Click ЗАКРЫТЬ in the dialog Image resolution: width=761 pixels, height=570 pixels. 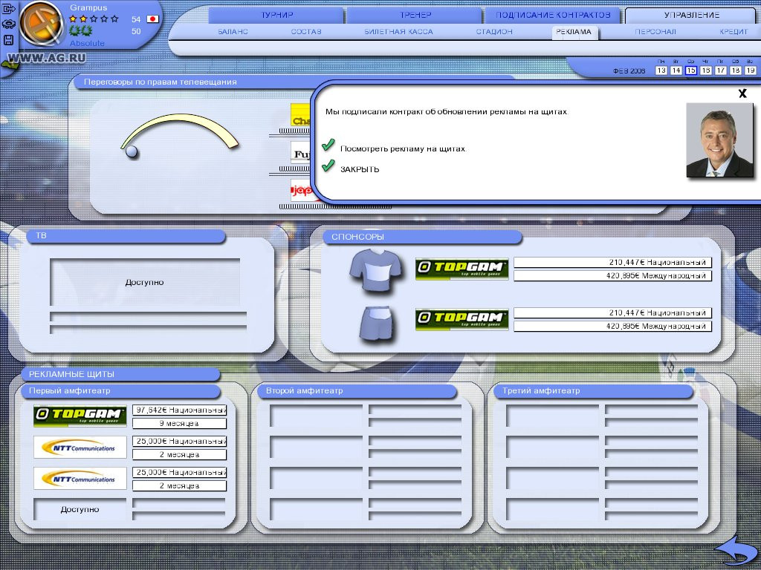[x=360, y=170]
